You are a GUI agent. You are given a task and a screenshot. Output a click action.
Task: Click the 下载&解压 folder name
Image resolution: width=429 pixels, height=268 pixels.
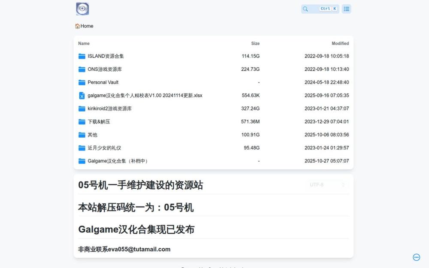click(x=99, y=122)
